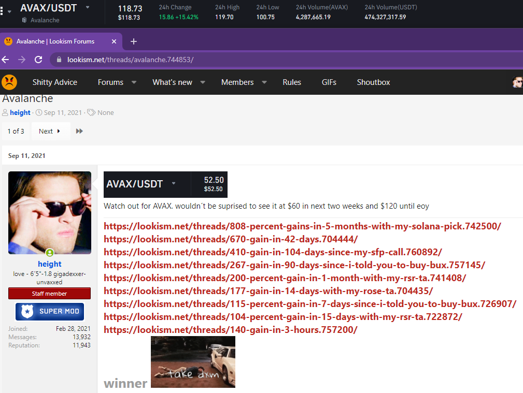
Task: Close the Avalanche Lookism Forums tab
Action: (114, 41)
